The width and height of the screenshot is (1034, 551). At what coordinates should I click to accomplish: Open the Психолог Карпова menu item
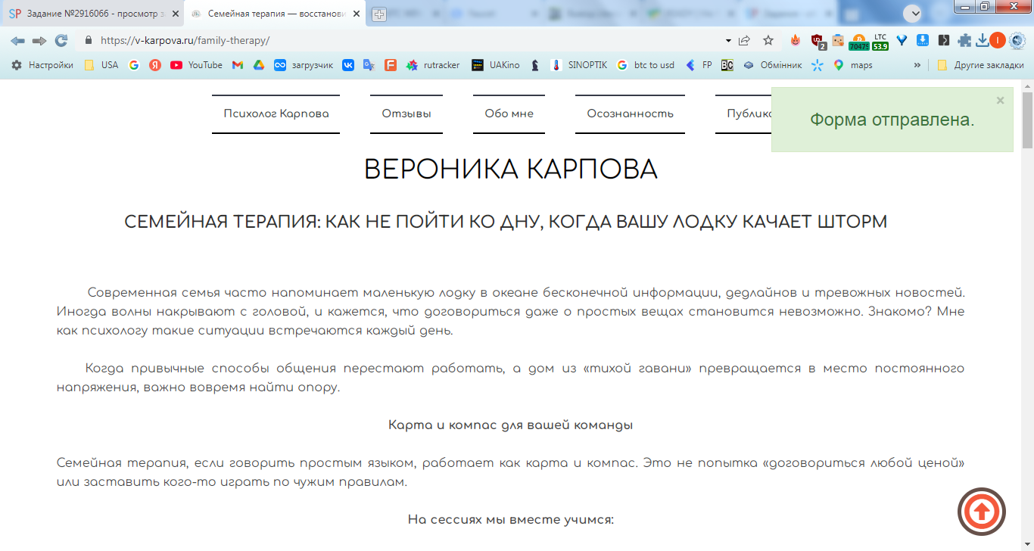[x=276, y=114]
